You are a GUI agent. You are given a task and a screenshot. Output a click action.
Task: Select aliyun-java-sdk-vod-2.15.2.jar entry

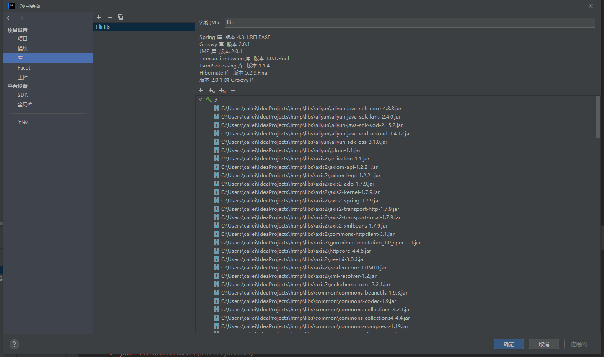click(312, 125)
